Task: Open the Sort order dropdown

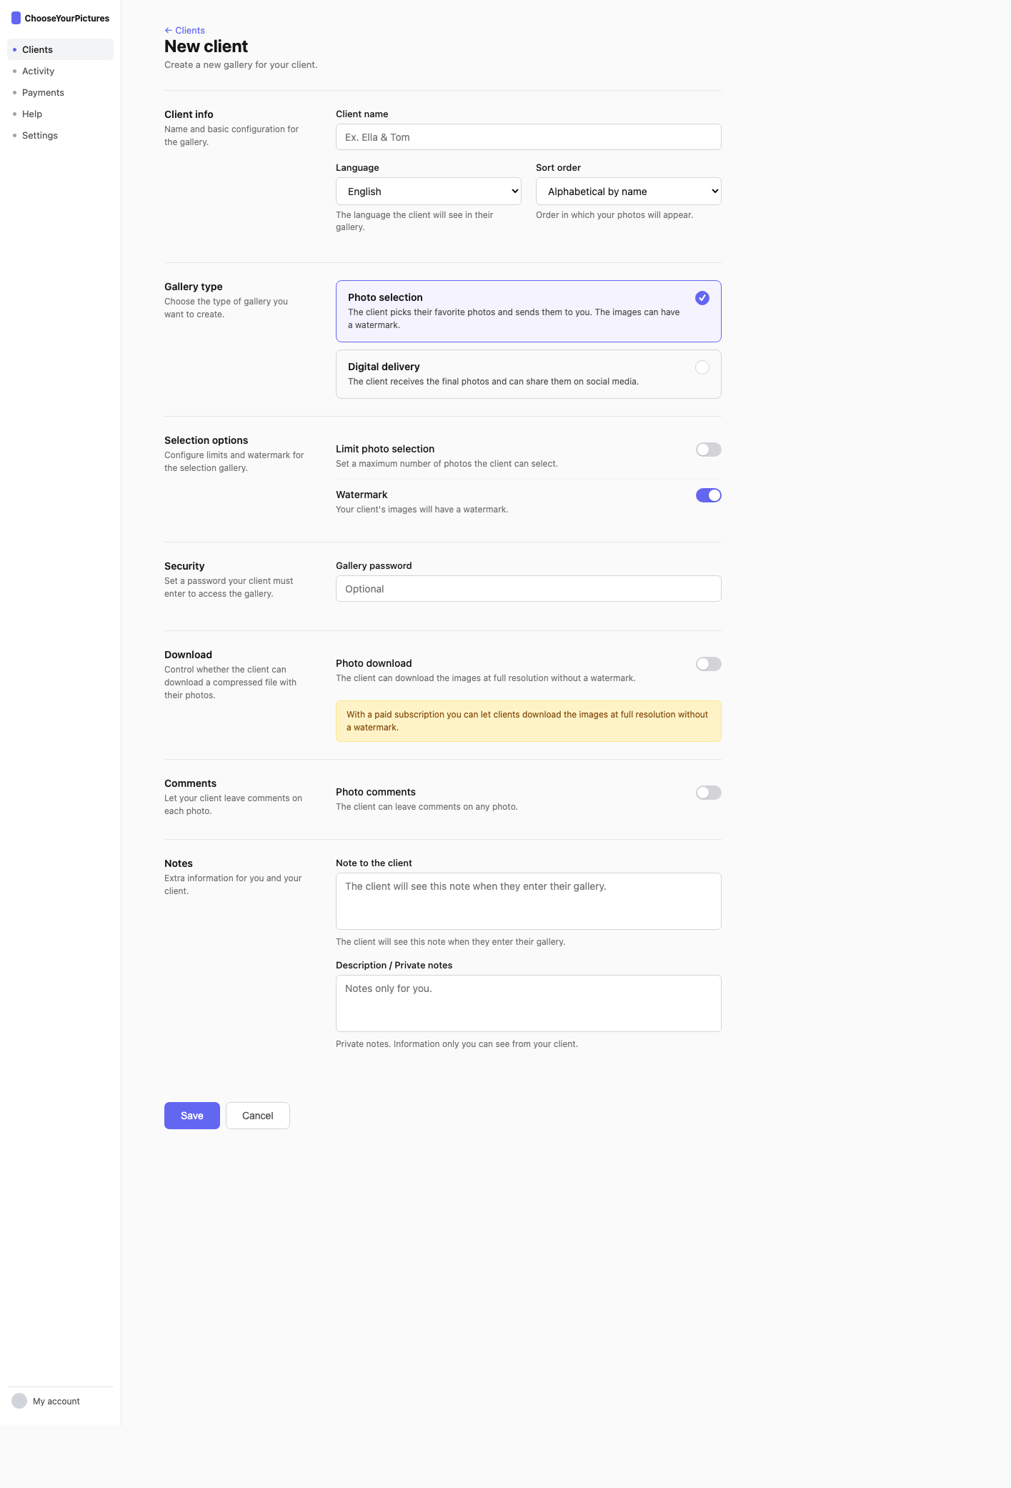Action: [628, 192]
